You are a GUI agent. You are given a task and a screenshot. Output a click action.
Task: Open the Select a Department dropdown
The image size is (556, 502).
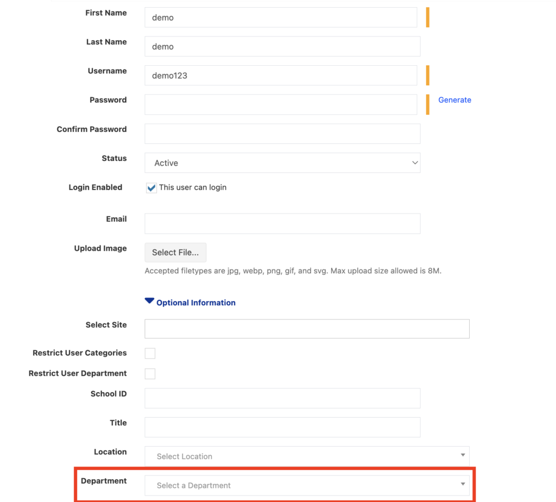[306, 485]
